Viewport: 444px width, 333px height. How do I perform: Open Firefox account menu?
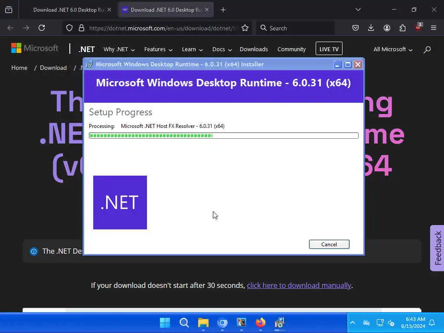click(x=387, y=28)
